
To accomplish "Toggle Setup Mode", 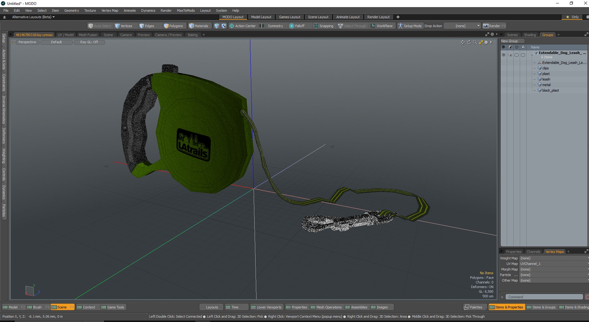I will [410, 26].
